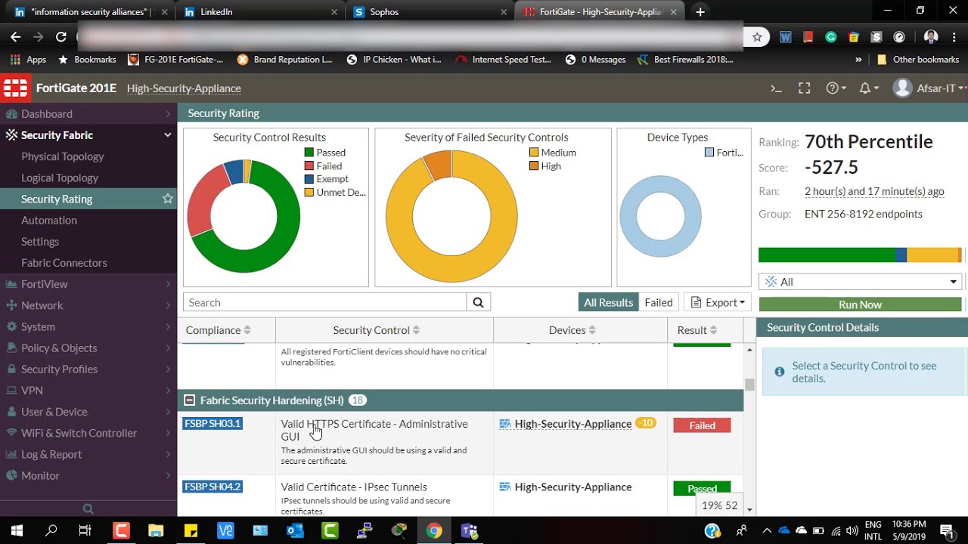Click the Failed result badge
Screen dimensions: 968x544
pyautogui.click(x=702, y=425)
